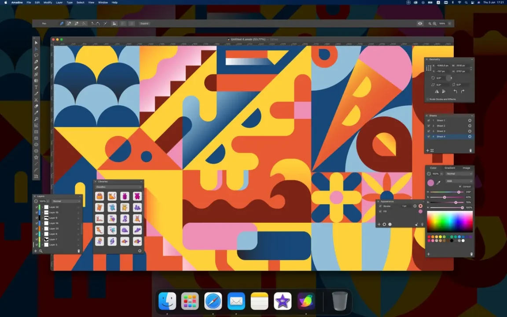Click the eyedropper icon in Color panel
This screenshot has width=507, height=317.
(438, 183)
